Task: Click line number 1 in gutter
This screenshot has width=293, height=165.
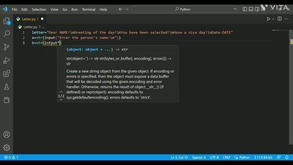Action: 23,33
